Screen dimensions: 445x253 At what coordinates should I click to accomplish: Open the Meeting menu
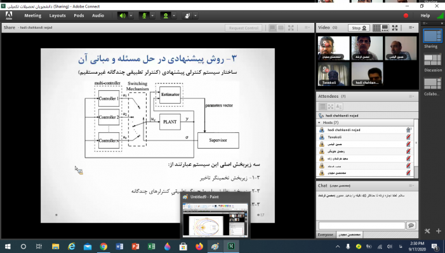tap(32, 16)
